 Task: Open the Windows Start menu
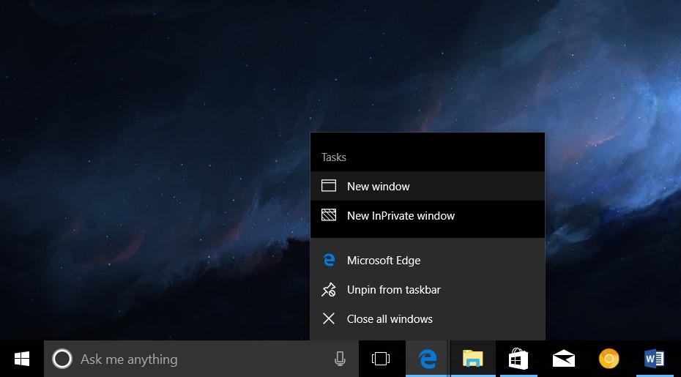(22, 359)
